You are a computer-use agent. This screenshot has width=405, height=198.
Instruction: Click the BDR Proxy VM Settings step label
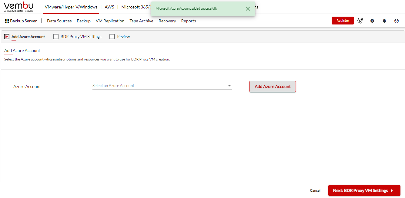pyautogui.click(x=81, y=37)
